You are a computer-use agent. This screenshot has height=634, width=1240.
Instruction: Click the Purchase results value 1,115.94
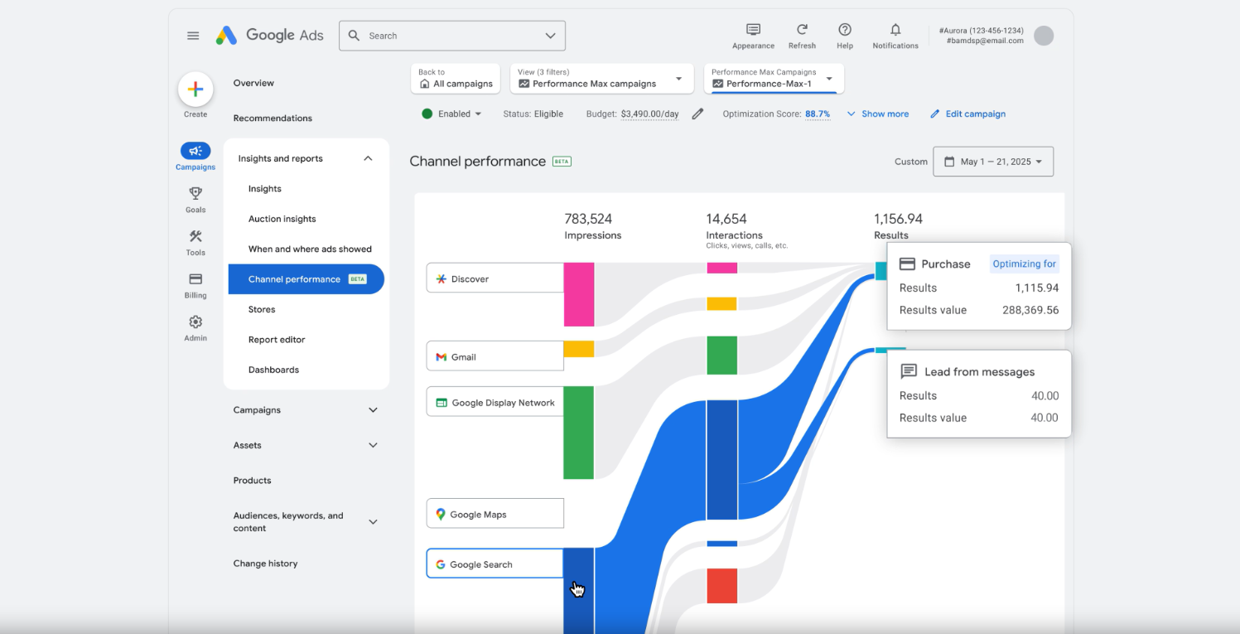point(1036,288)
